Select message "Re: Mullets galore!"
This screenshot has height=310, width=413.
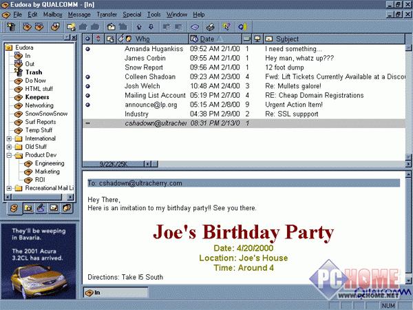click(x=244, y=86)
